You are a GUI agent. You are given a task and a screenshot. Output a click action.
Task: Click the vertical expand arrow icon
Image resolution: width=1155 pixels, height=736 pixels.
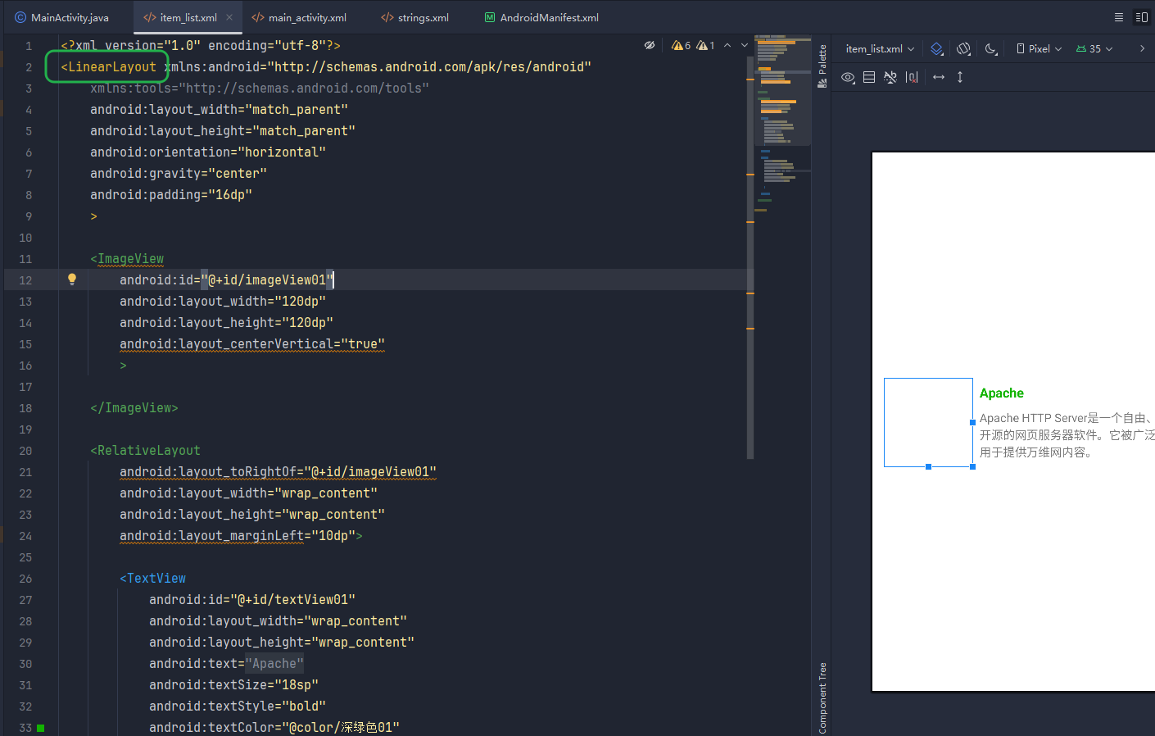[960, 77]
